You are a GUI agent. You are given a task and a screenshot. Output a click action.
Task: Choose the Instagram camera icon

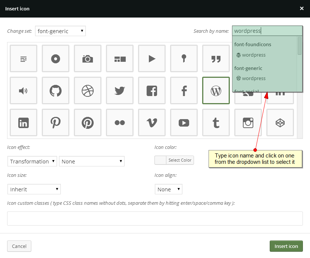pyautogui.click(x=248, y=122)
